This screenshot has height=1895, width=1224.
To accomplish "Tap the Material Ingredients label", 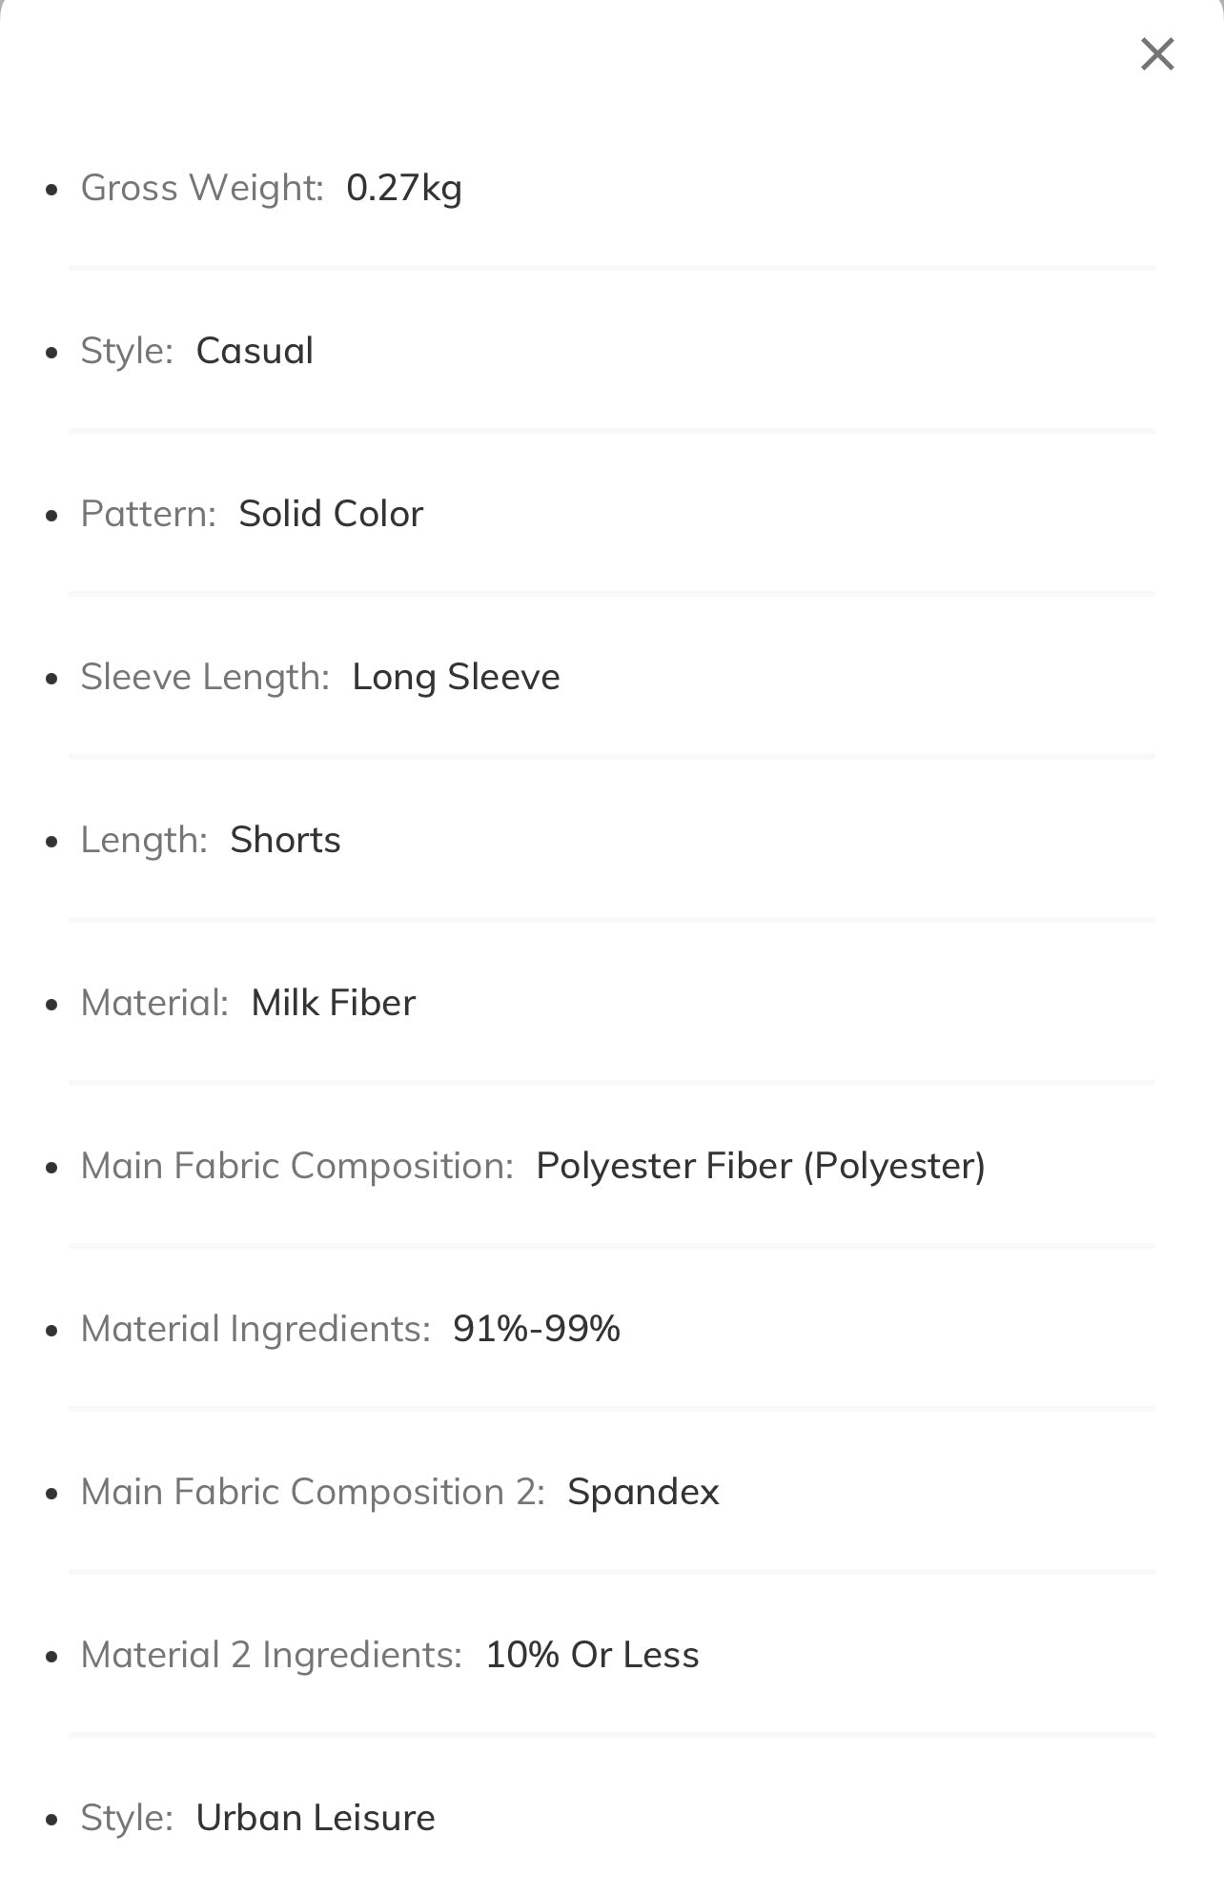I will pos(255,1329).
